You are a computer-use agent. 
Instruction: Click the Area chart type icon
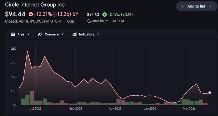pos(13,34)
